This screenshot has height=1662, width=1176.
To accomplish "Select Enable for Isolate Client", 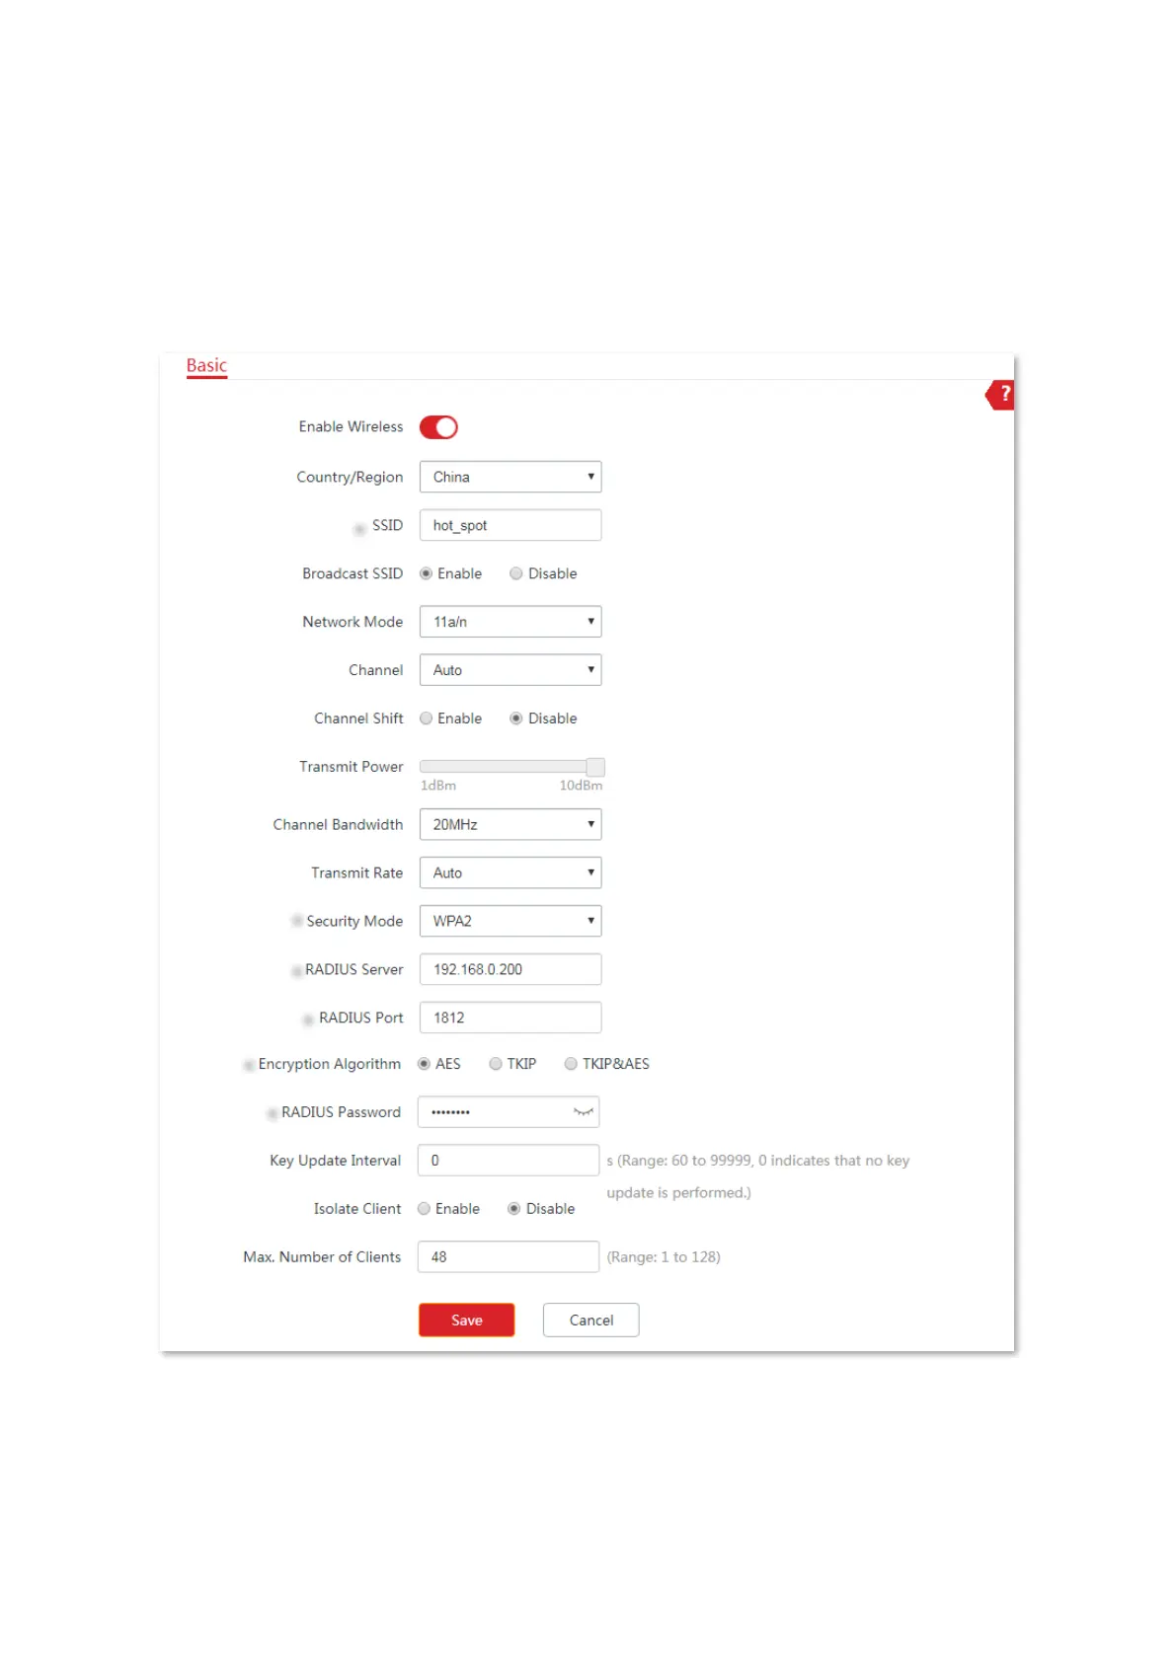I will (424, 1209).
